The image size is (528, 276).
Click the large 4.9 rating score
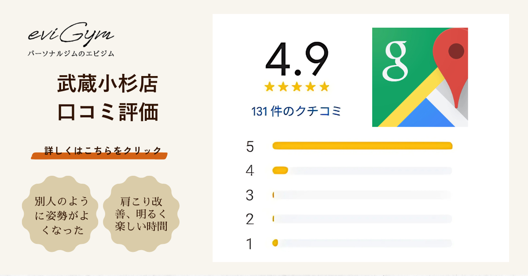point(297,60)
